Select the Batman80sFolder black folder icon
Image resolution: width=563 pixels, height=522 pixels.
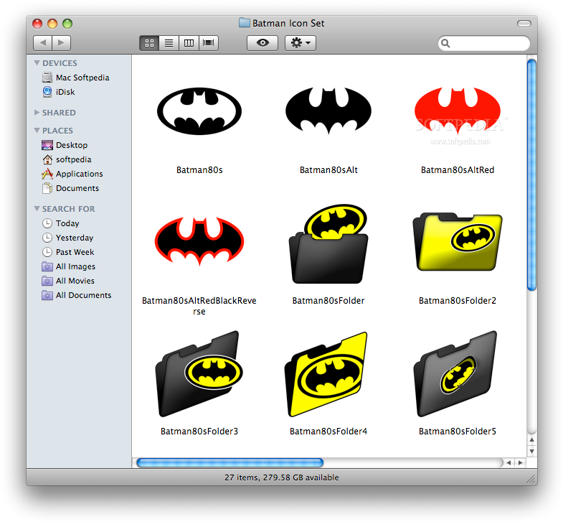(x=328, y=244)
